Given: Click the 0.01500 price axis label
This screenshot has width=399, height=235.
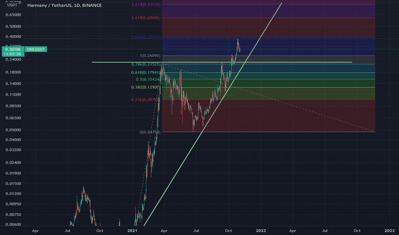Looking at the screenshot, I should [13, 184].
